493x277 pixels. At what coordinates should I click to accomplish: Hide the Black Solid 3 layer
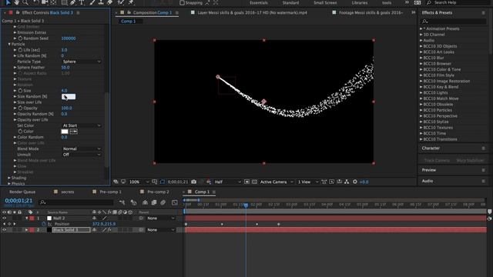4,230
